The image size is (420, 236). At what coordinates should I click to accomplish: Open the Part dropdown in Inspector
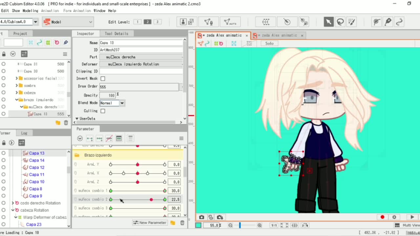[141, 57]
